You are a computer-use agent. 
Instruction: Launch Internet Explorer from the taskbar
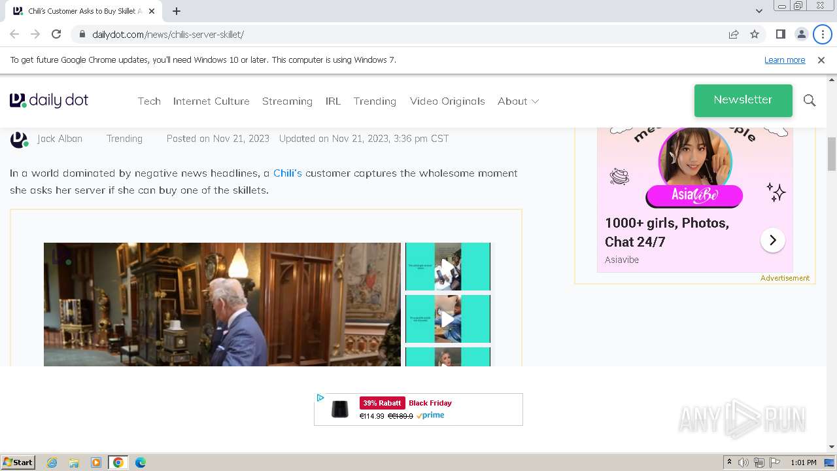52,462
